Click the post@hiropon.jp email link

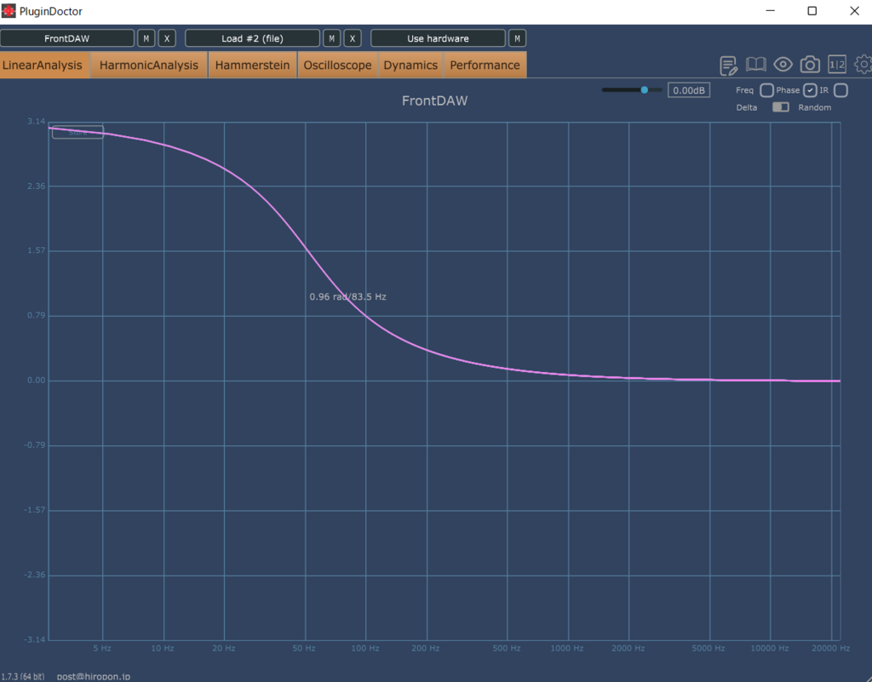(x=94, y=676)
